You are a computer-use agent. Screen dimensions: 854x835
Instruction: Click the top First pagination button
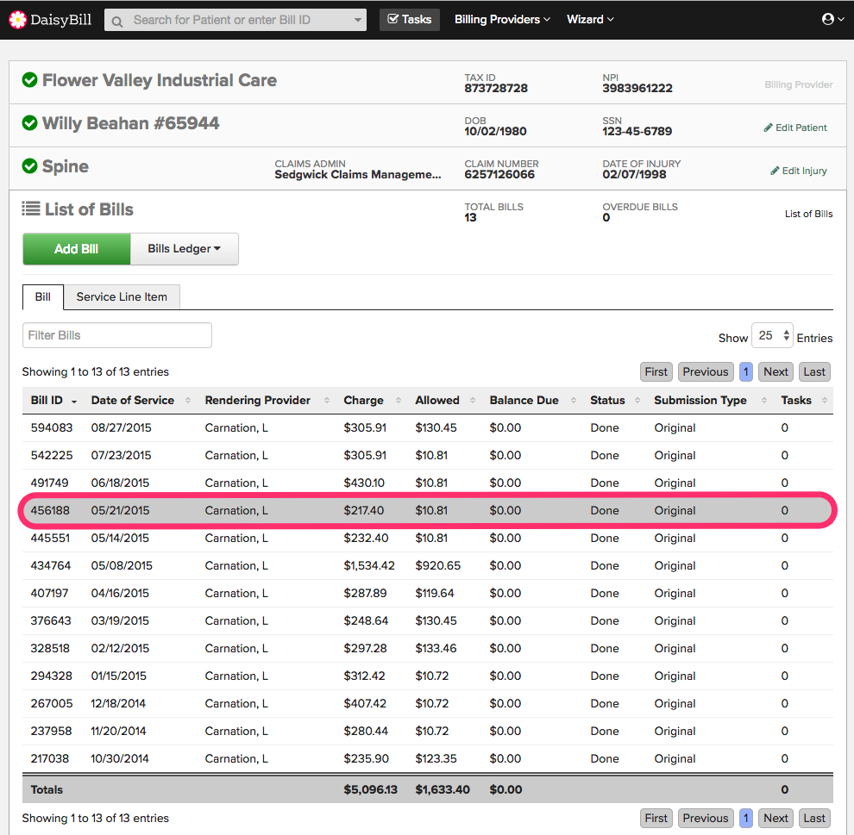tap(656, 372)
